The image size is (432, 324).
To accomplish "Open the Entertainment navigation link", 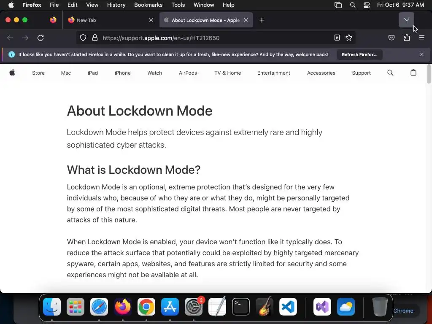I will pyautogui.click(x=273, y=73).
